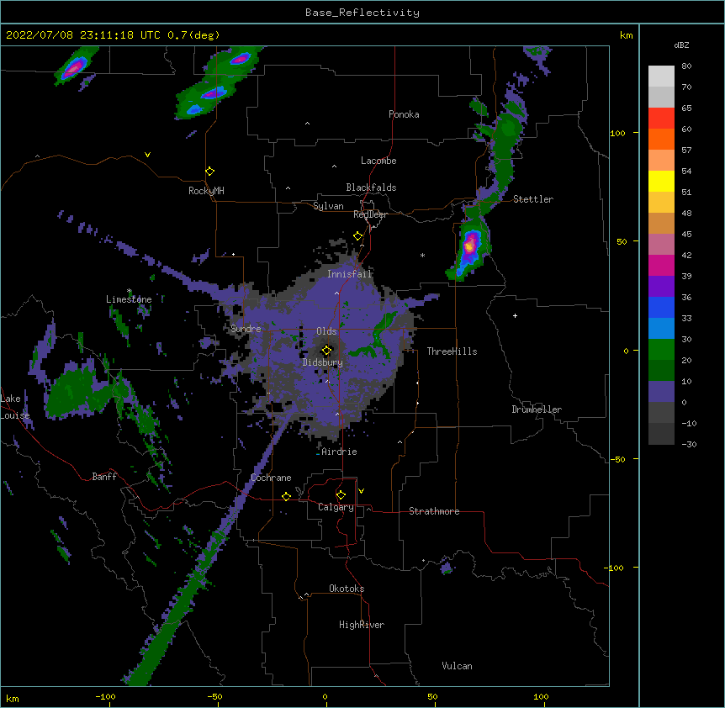Click the -100 label on the bottom axis
The width and height of the screenshot is (725, 708).
[x=105, y=697]
